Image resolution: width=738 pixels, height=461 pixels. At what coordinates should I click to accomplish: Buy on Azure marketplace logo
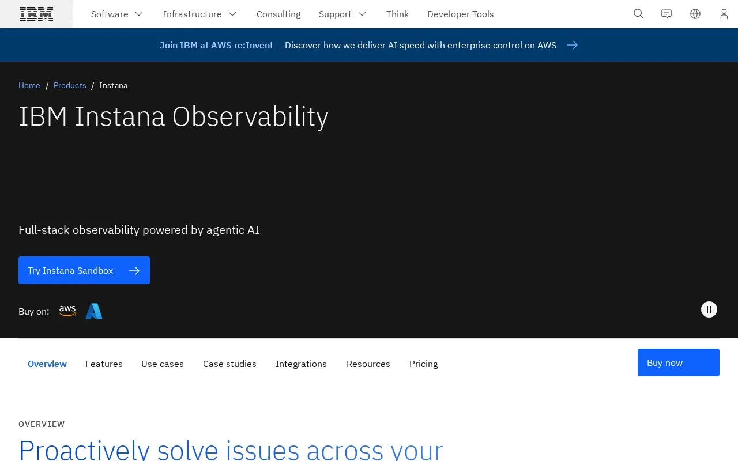click(94, 311)
